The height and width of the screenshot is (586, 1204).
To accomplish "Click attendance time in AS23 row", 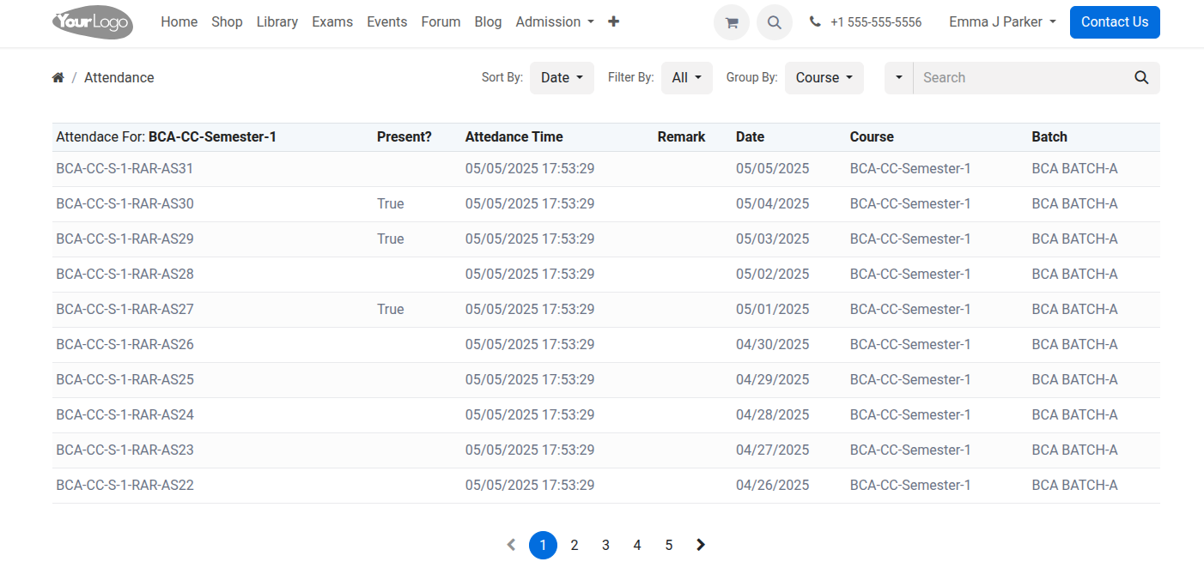I will (530, 450).
